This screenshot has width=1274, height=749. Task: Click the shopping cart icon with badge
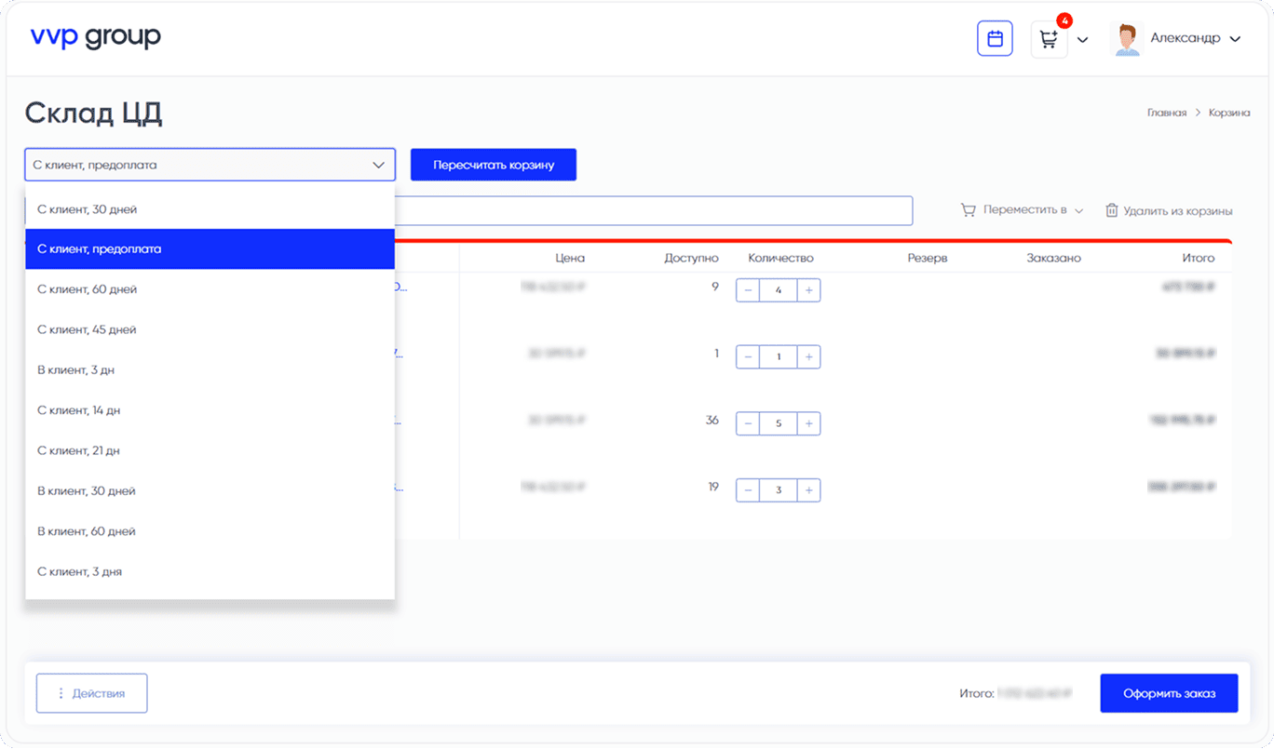pyautogui.click(x=1049, y=39)
